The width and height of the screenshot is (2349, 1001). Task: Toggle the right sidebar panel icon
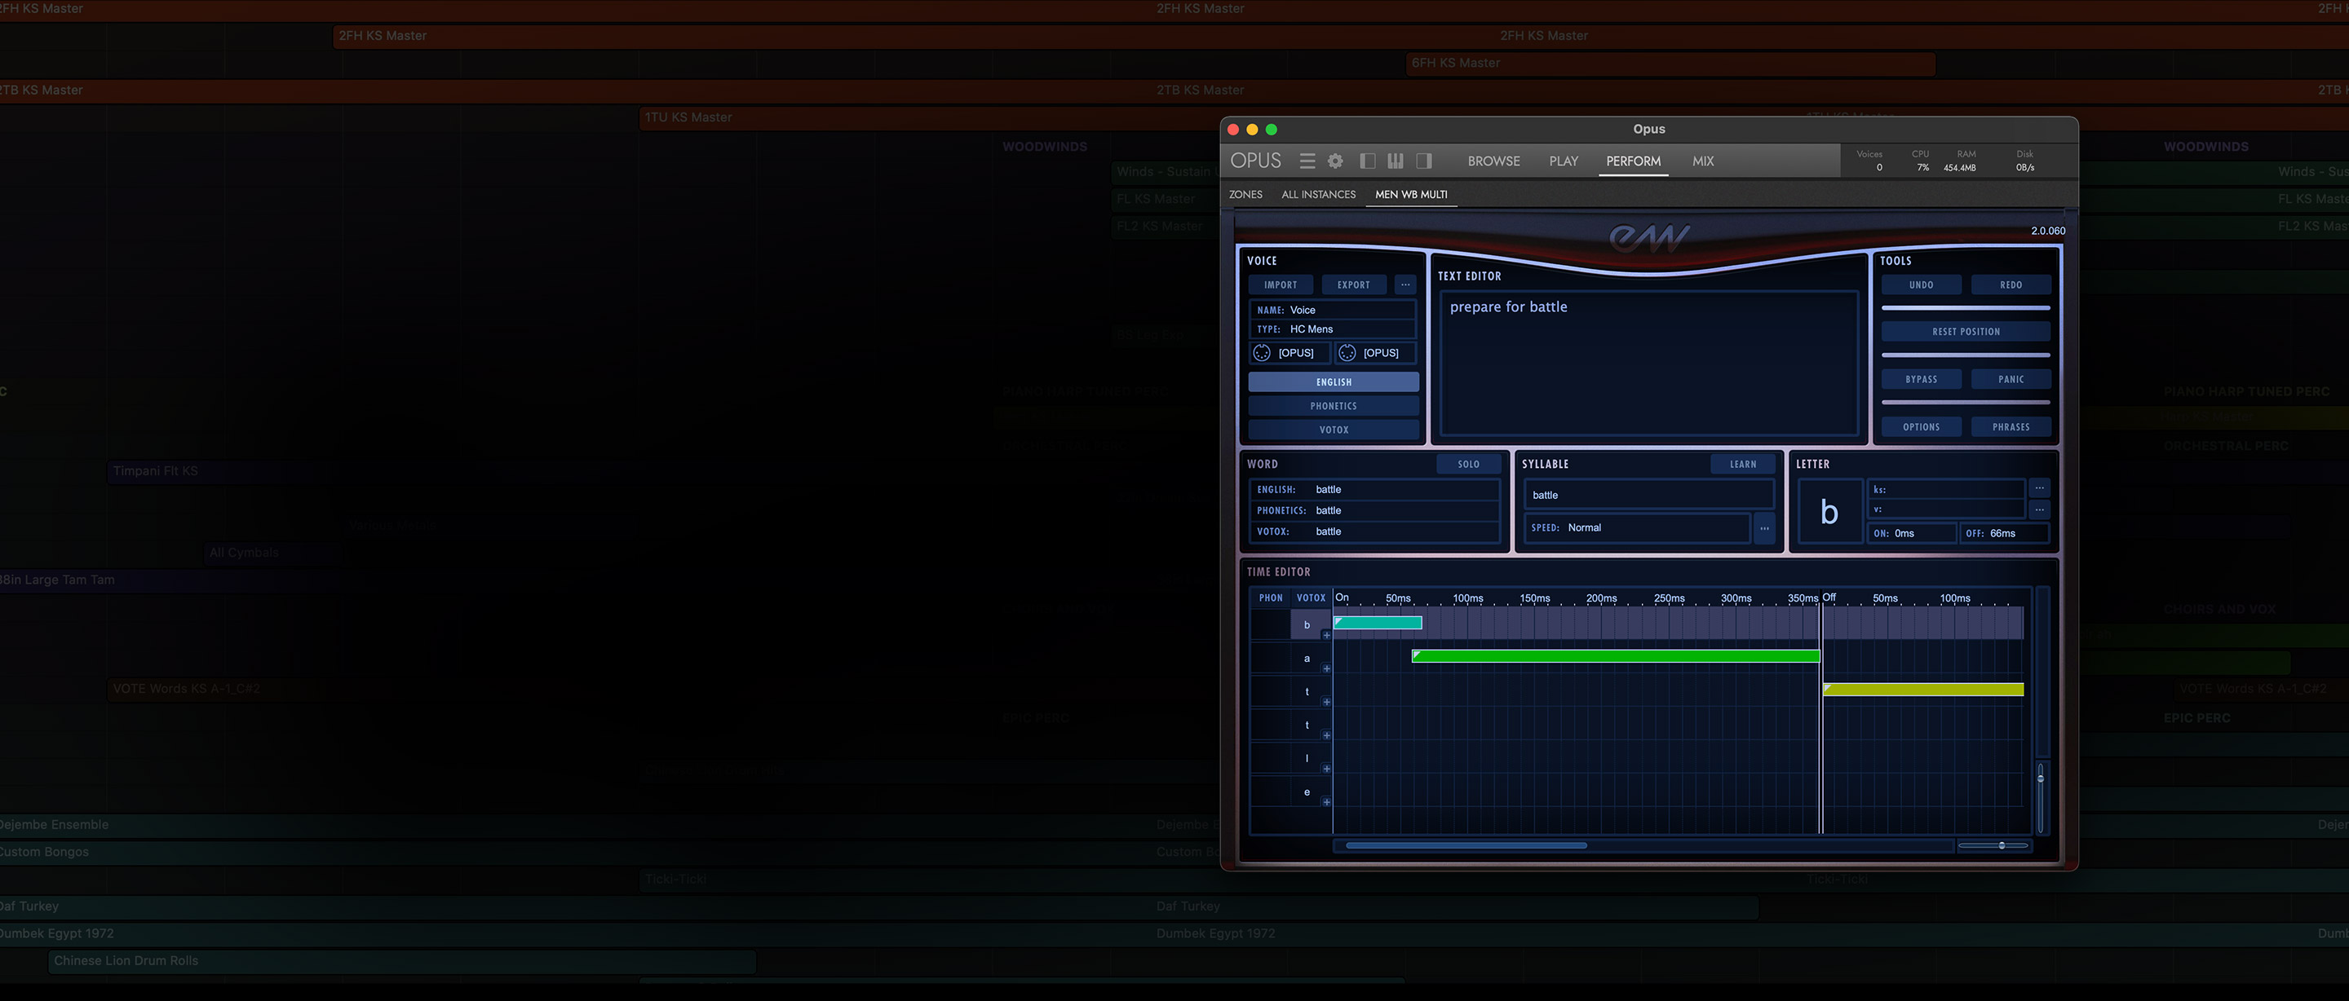(x=1423, y=161)
